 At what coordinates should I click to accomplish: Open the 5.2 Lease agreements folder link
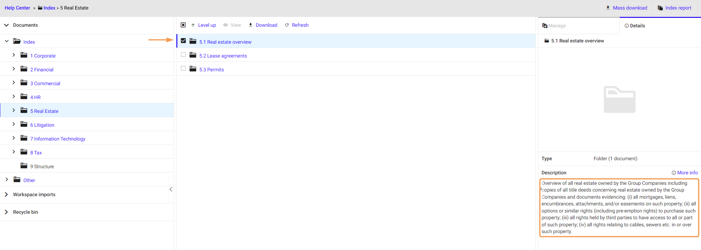click(x=223, y=56)
